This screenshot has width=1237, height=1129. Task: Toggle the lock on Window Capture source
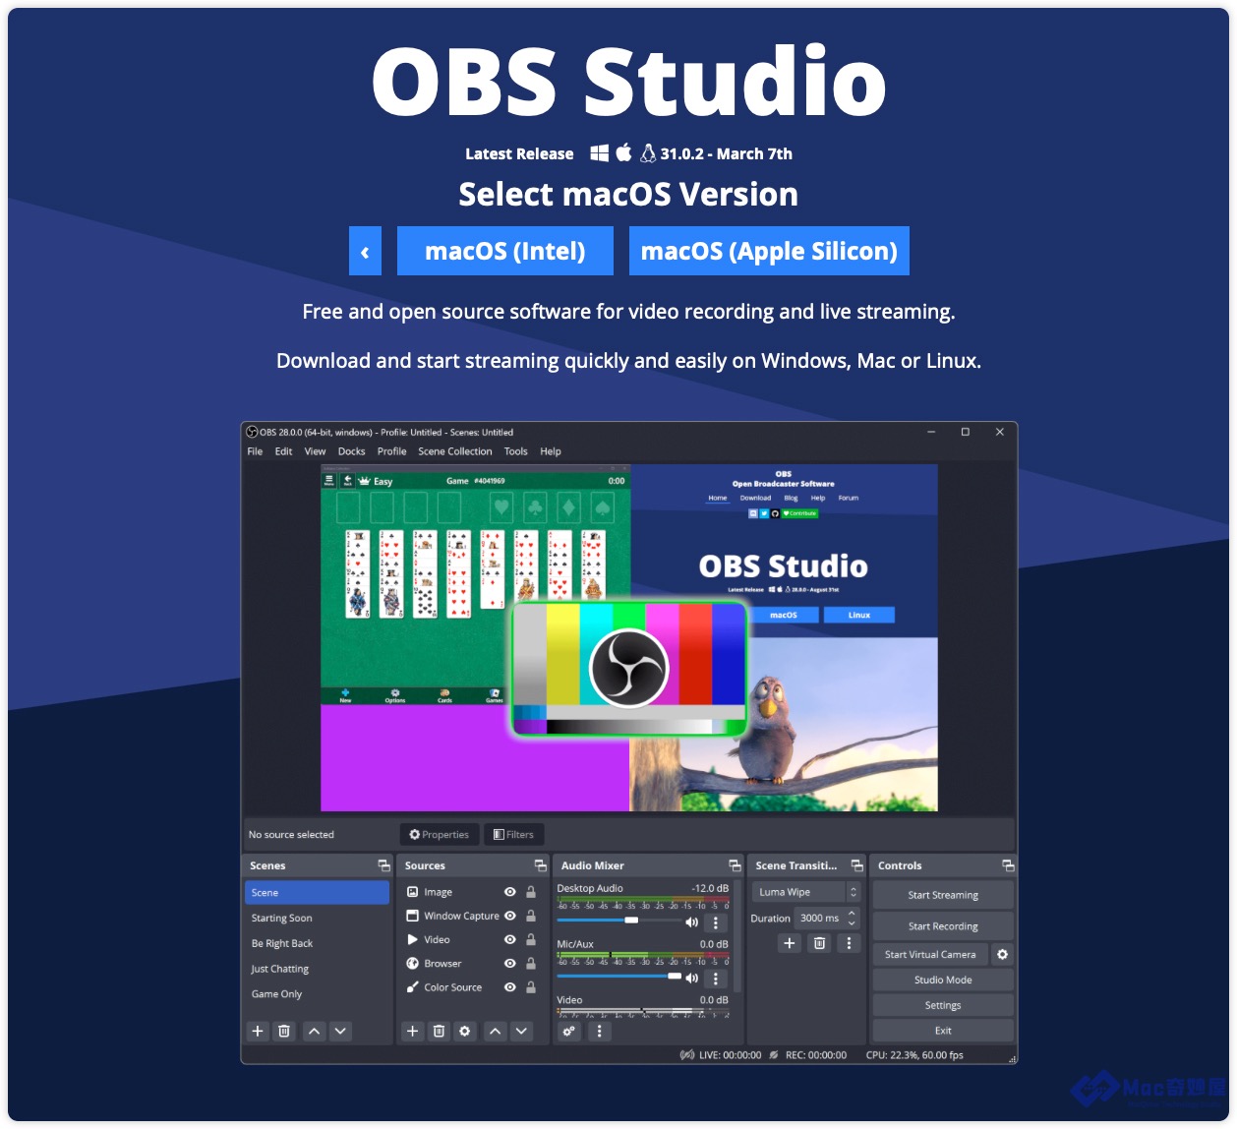pyautogui.click(x=531, y=916)
